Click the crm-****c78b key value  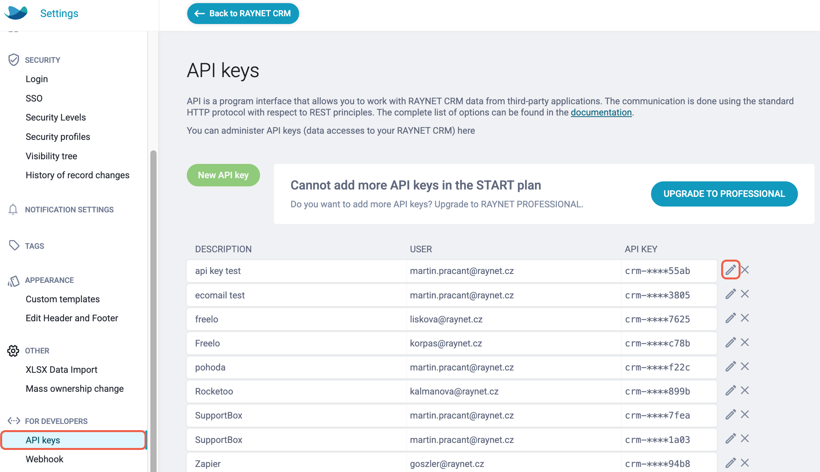coord(658,343)
